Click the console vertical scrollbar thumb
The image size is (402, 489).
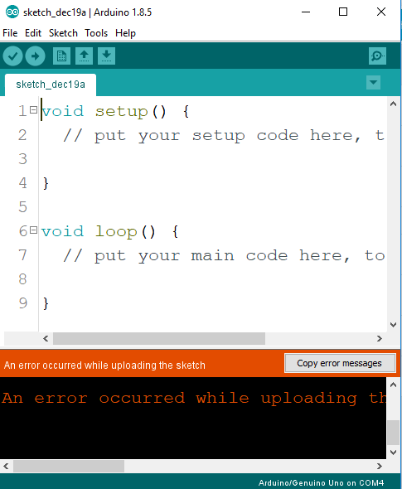coord(393,433)
